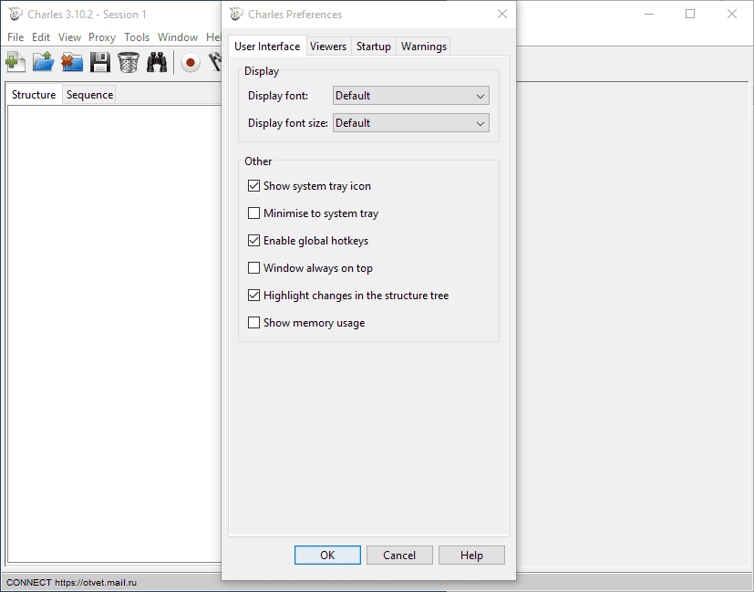This screenshot has height=592, width=754.
Task: Click the Find binoculars icon
Action: tap(157, 63)
